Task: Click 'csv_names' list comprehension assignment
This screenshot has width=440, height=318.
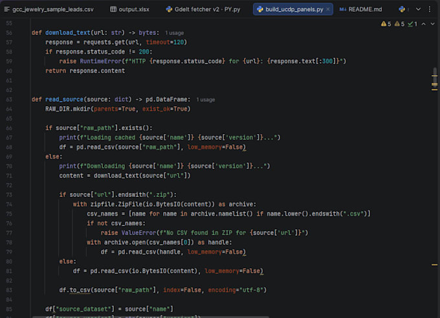Action: click(228, 214)
